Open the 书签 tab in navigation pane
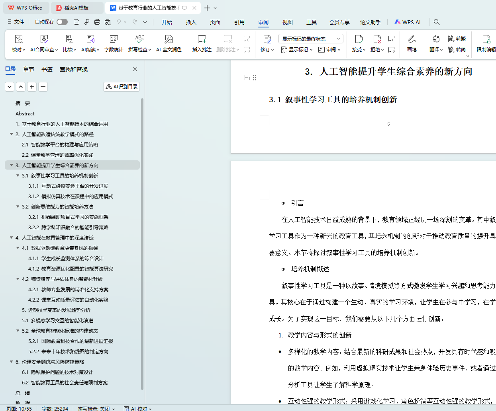496x411 pixels. pyautogui.click(x=47, y=69)
